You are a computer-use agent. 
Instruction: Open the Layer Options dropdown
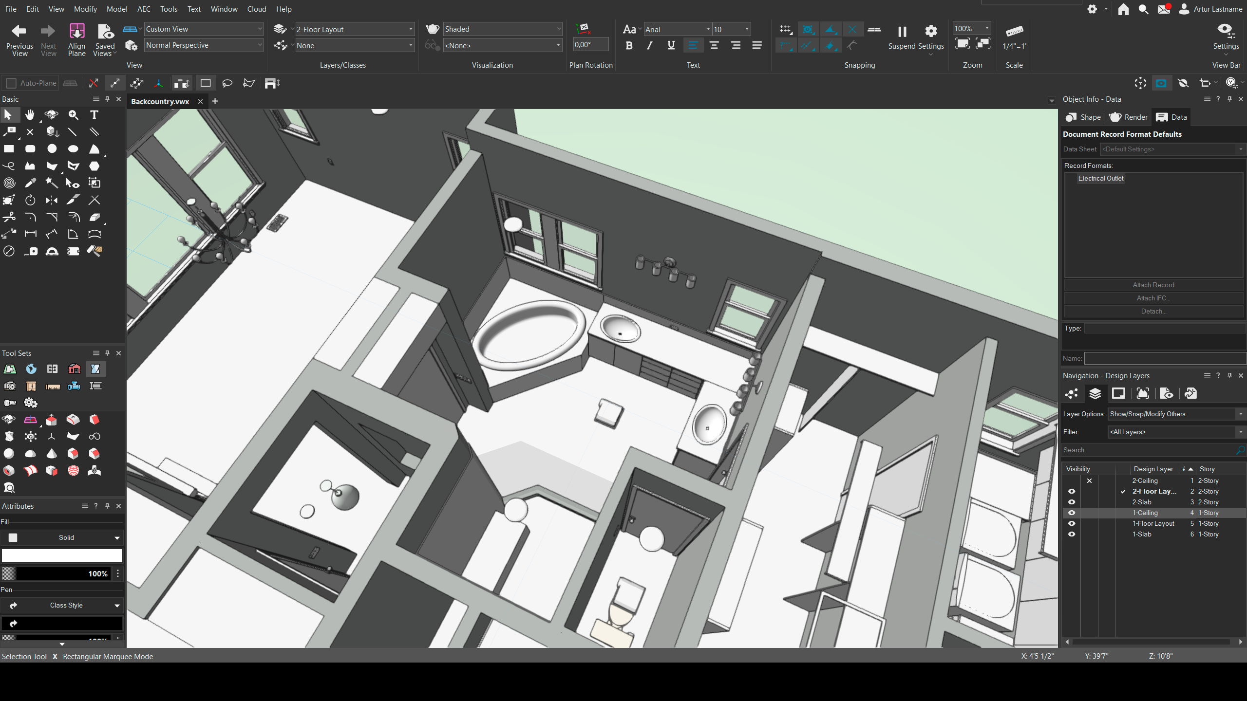(1176, 414)
